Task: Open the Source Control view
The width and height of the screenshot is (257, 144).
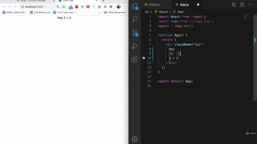Action: coord(135,33)
